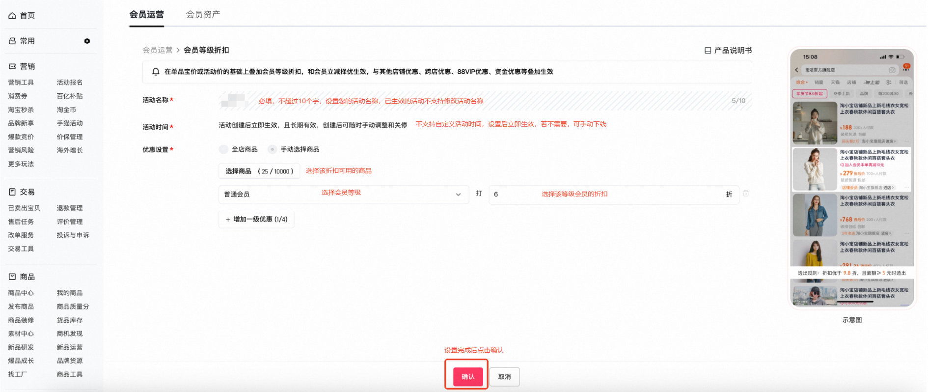This screenshot has width=928, height=392.
Task: Click the 活动名称 input field
Action: click(485, 101)
